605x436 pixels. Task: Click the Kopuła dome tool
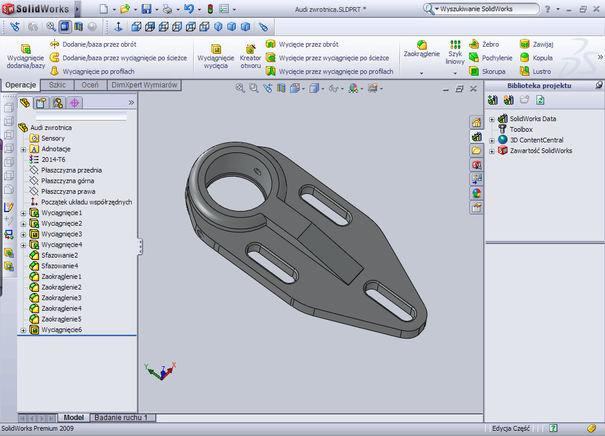point(536,58)
